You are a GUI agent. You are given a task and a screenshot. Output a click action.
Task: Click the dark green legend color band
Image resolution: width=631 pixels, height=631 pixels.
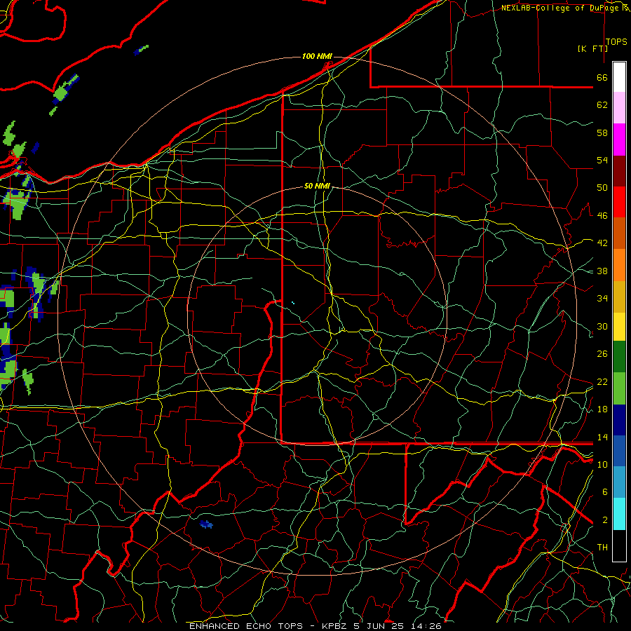(x=619, y=357)
